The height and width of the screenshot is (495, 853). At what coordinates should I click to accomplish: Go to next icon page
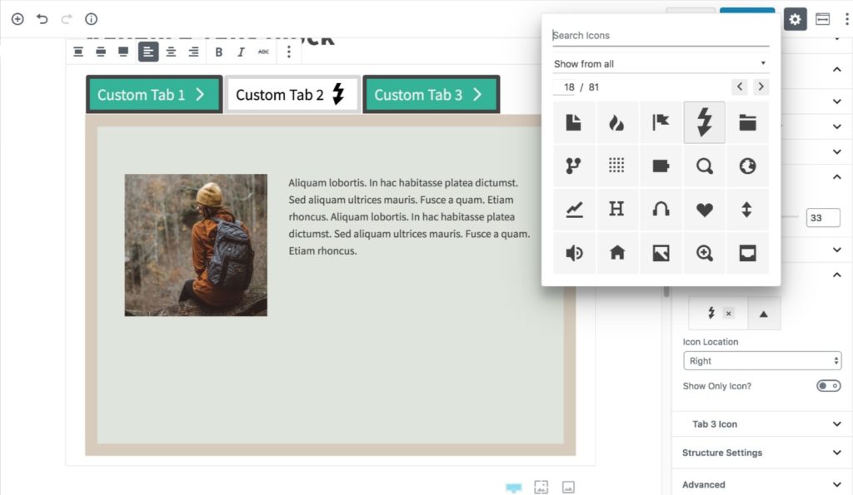tap(761, 87)
